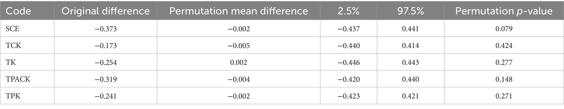
Task: Select the TPK row label
Action: pos(13,96)
